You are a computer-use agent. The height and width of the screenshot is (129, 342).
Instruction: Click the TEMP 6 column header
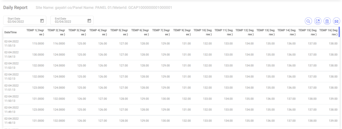140,32
